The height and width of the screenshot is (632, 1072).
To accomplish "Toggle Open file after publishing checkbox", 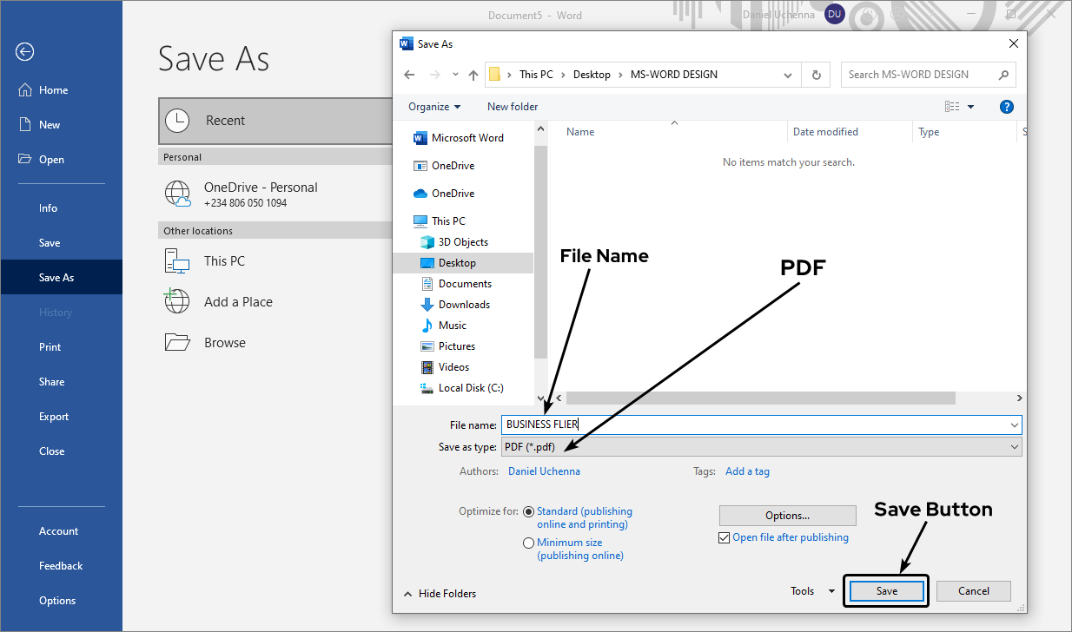I will [x=725, y=538].
